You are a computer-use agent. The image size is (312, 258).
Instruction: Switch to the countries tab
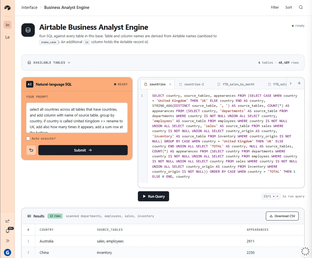[x=157, y=84]
